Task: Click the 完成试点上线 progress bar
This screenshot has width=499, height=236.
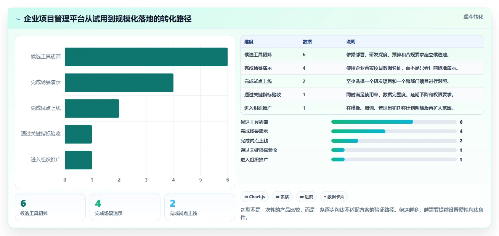Action: coord(394,141)
